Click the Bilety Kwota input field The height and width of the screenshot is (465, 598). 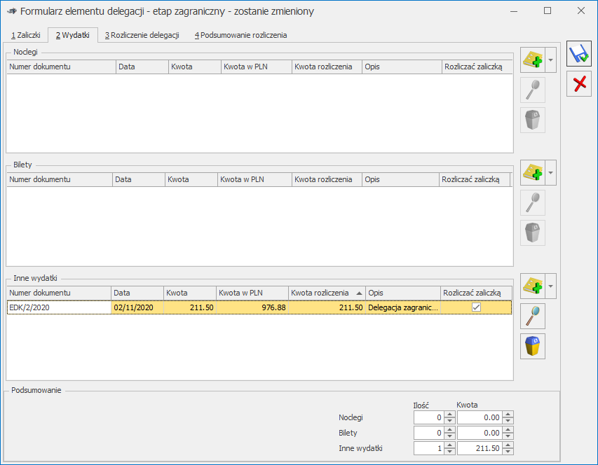(480, 433)
